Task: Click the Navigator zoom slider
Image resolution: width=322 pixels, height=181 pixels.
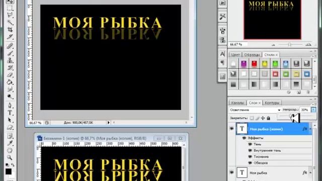Action: coord(290,45)
